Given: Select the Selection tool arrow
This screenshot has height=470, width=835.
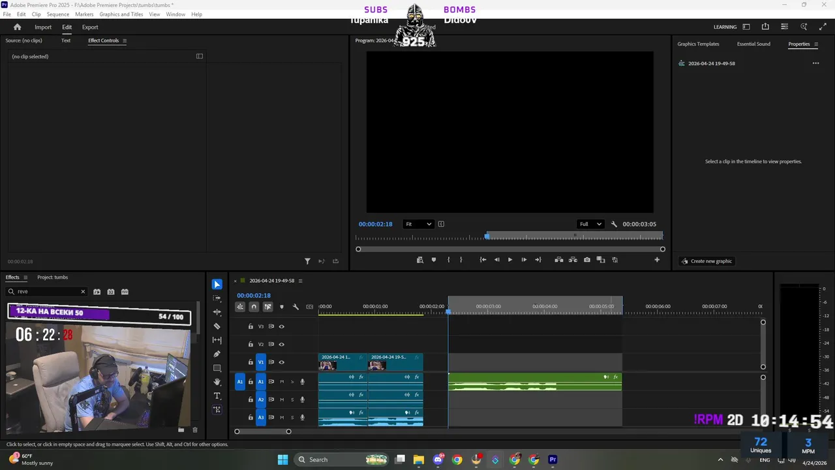Looking at the screenshot, I should click(x=217, y=285).
